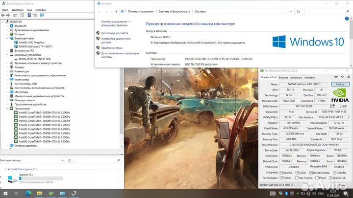The height and width of the screenshot is (198, 353).
Task: Open Дополнительные параметры системы link
Action: [x=120, y=55]
